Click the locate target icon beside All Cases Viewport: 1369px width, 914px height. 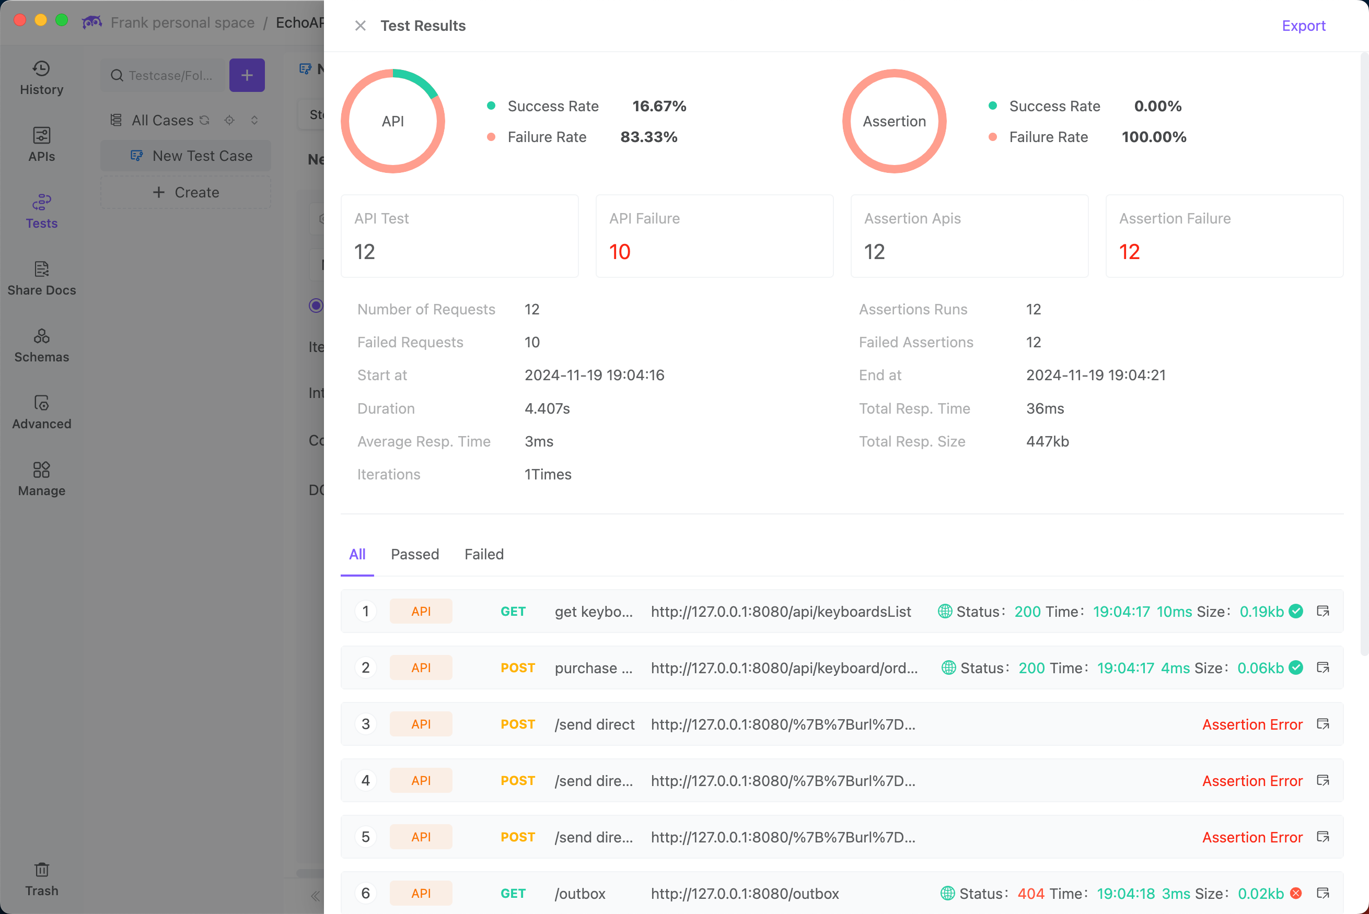229,120
